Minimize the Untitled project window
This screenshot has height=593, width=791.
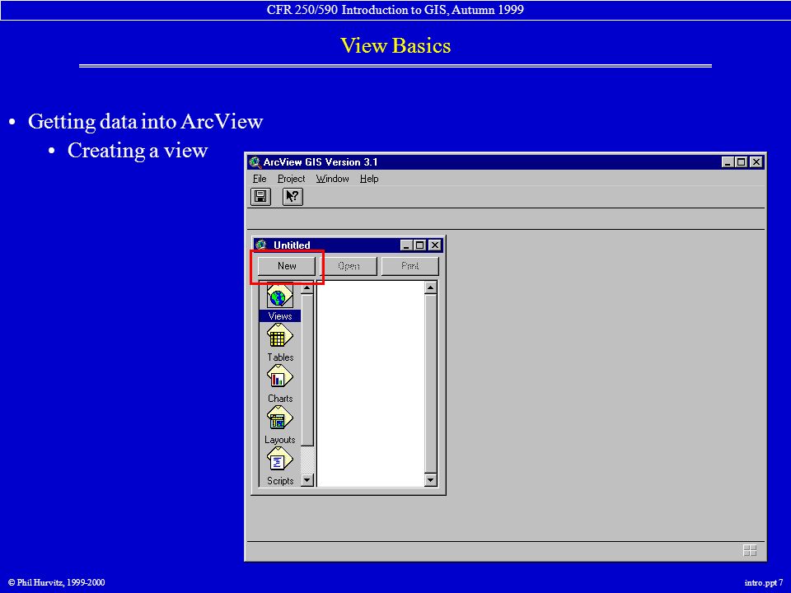[406, 245]
